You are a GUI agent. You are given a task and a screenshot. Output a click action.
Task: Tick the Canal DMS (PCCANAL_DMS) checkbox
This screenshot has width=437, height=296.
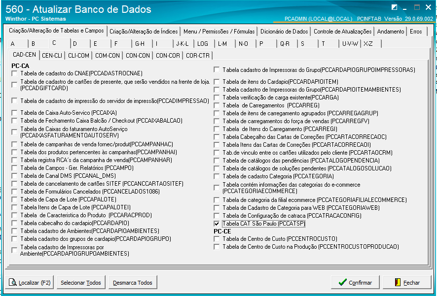[14, 176]
